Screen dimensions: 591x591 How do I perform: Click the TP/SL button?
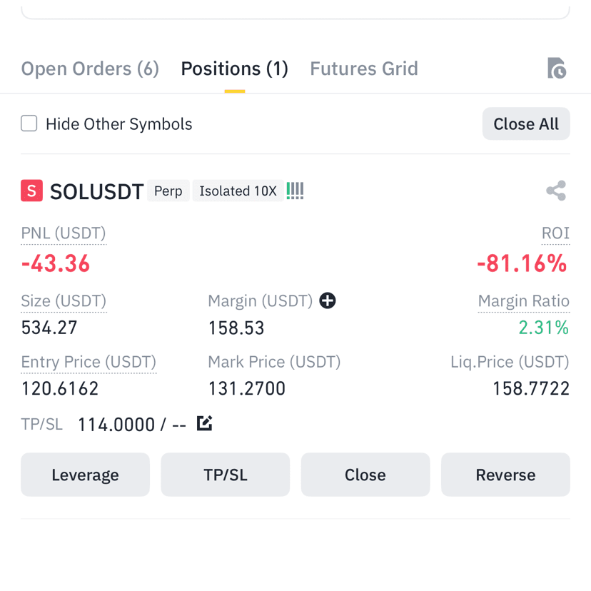(226, 475)
